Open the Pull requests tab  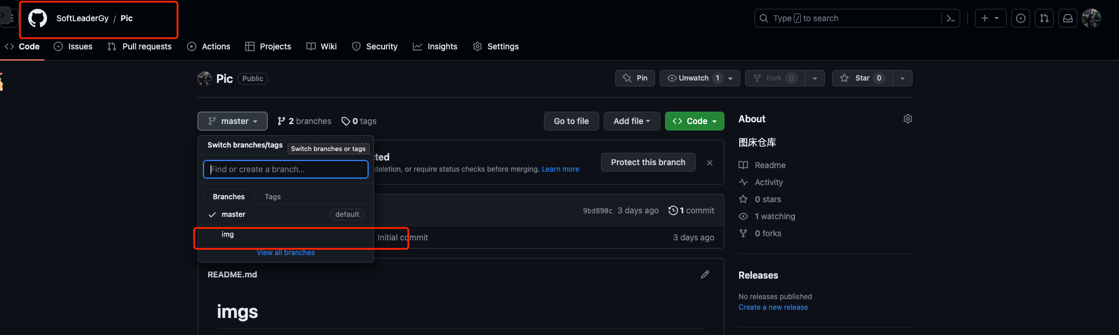tap(139, 46)
